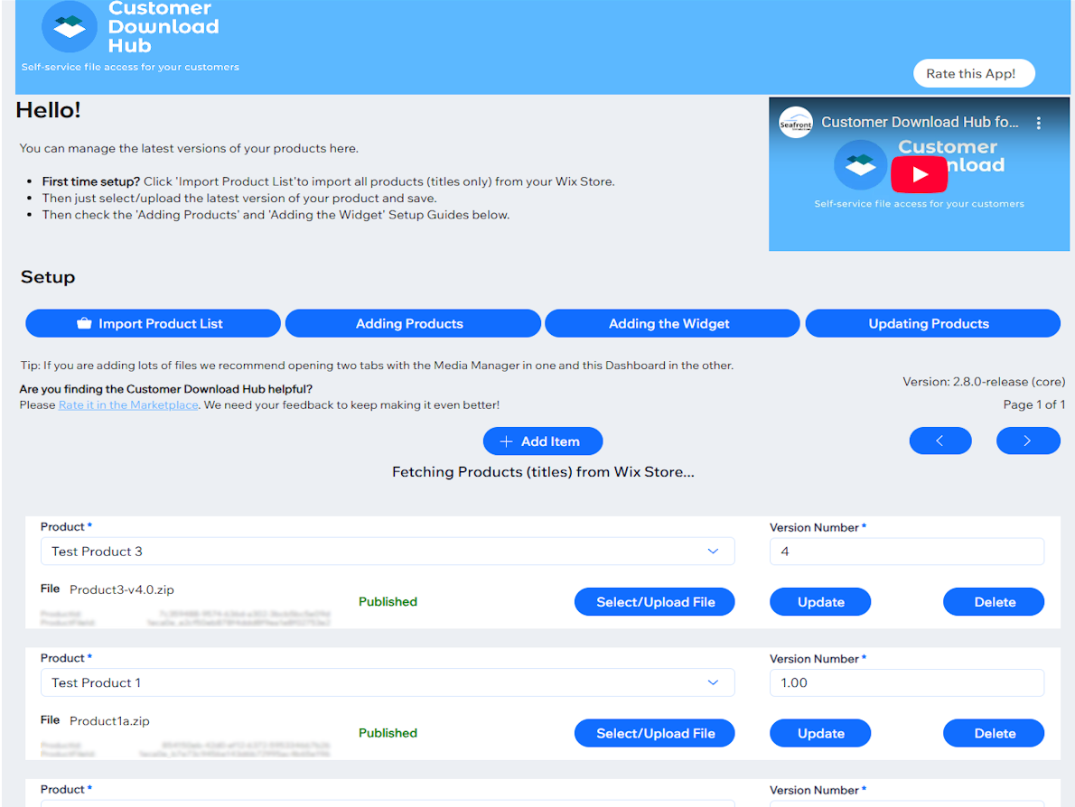
Task: Play the Customer Download Hub video
Action: point(919,174)
